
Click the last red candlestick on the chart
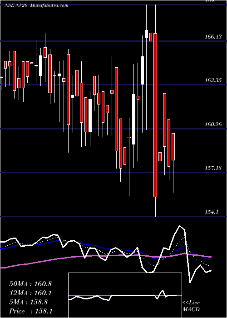pyautogui.click(x=173, y=147)
